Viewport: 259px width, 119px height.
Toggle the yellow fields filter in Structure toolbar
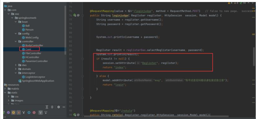[x=13, y=113]
